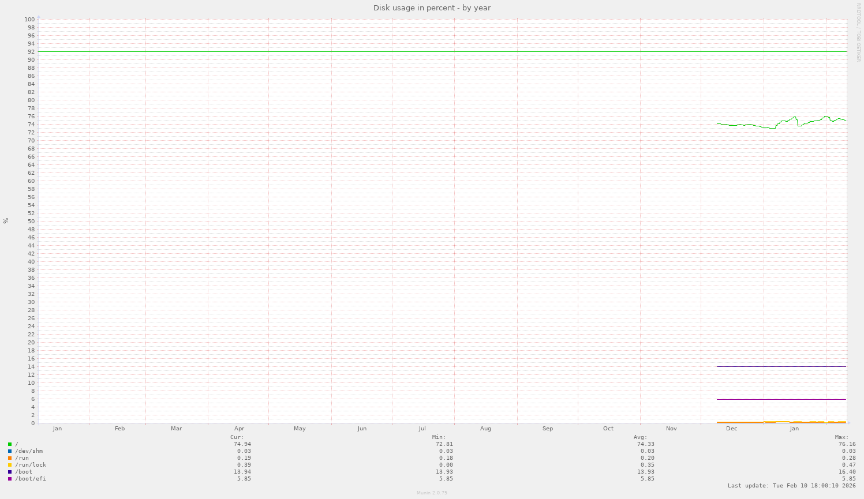The image size is (864, 499).
Task: Click the graph title "Disk usage in percent"
Action: coord(432,7)
